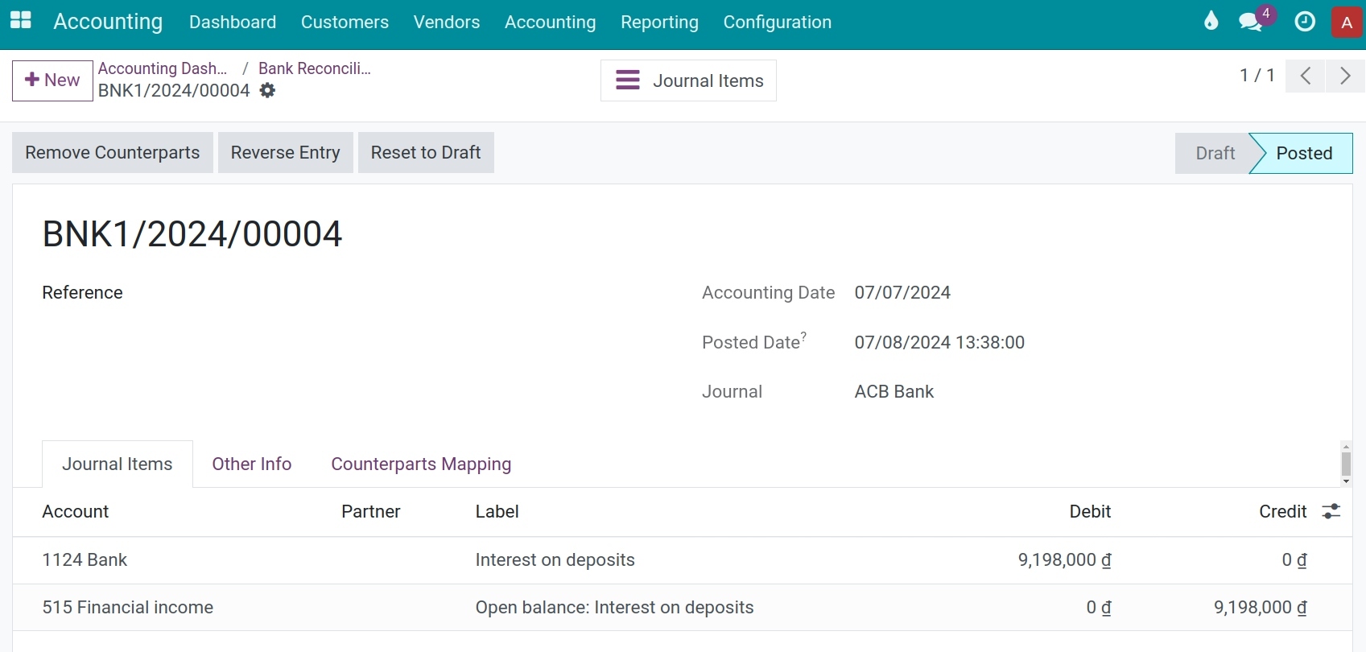Expand the Configuration menu
This screenshot has height=652, width=1366.
pos(777,23)
